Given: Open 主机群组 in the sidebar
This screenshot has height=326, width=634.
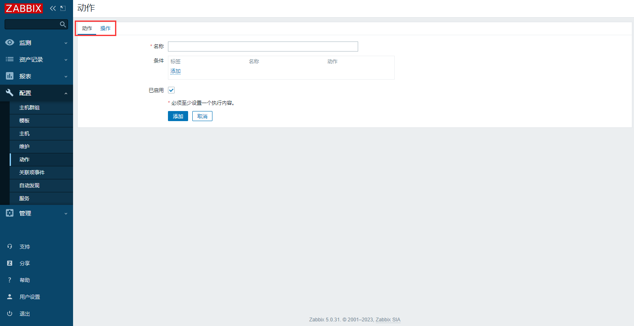Looking at the screenshot, I should [x=29, y=108].
